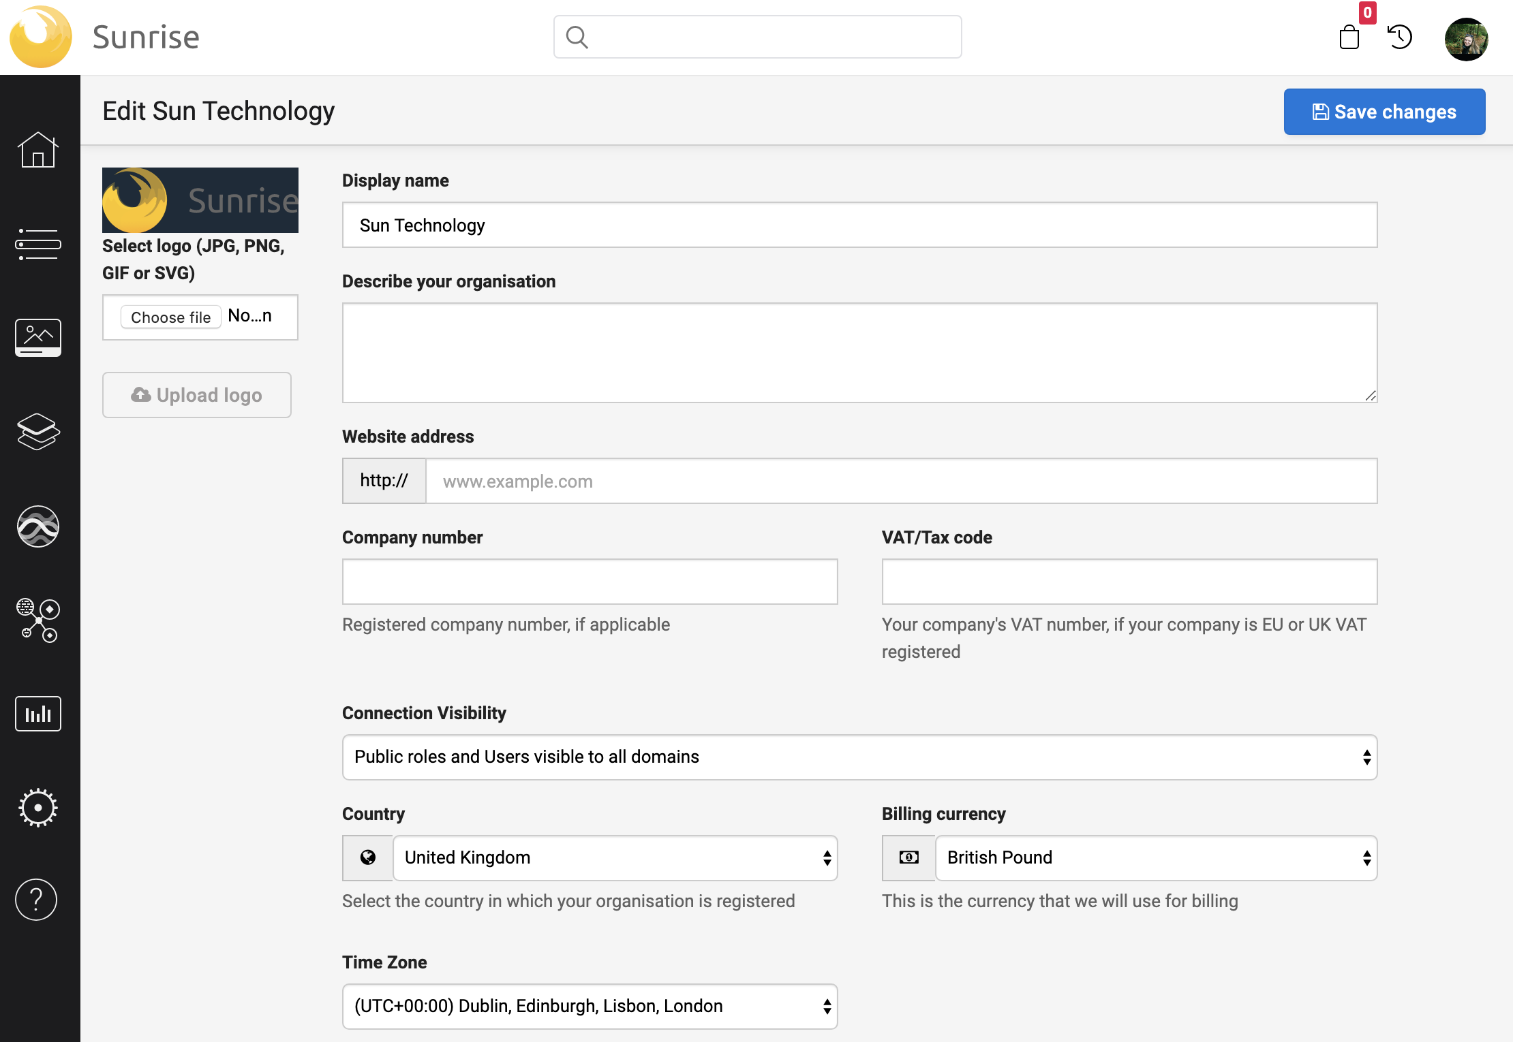Expand the Connection Visibility dropdown

[859, 757]
